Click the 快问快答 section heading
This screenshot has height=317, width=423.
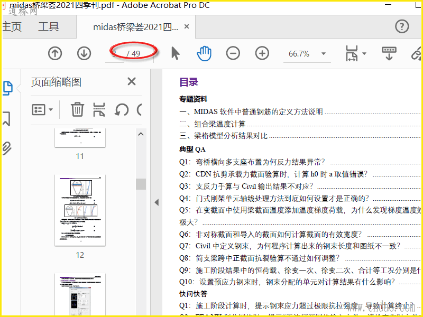tap(193, 294)
